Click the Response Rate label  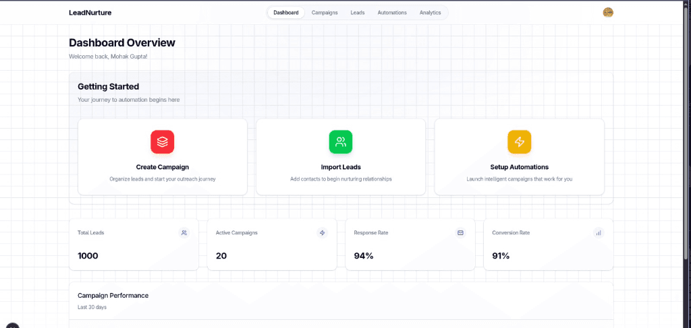click(x=371, y=232)
